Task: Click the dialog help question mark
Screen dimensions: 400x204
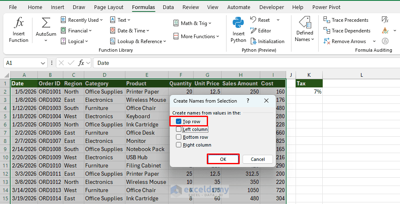Action: (x=248, y=101)
